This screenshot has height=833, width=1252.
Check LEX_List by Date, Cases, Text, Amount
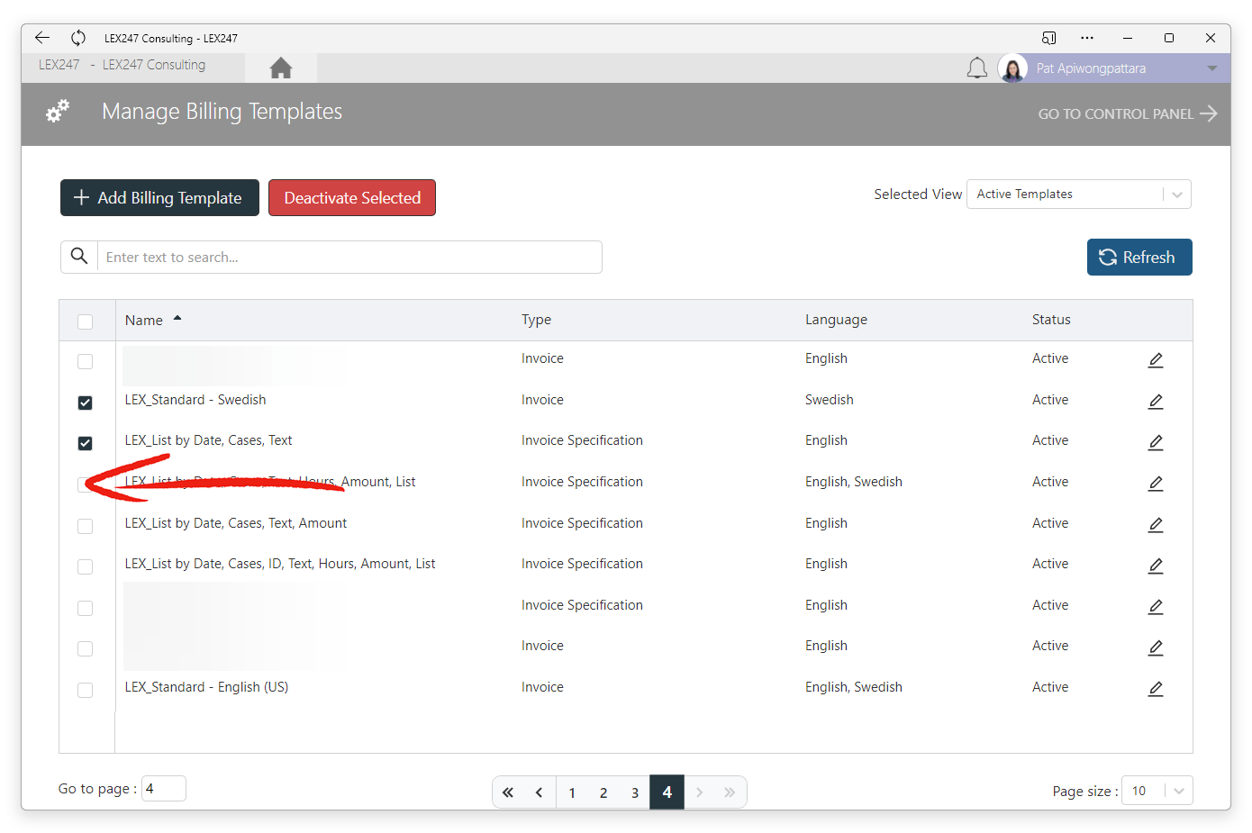click(86, 526)
